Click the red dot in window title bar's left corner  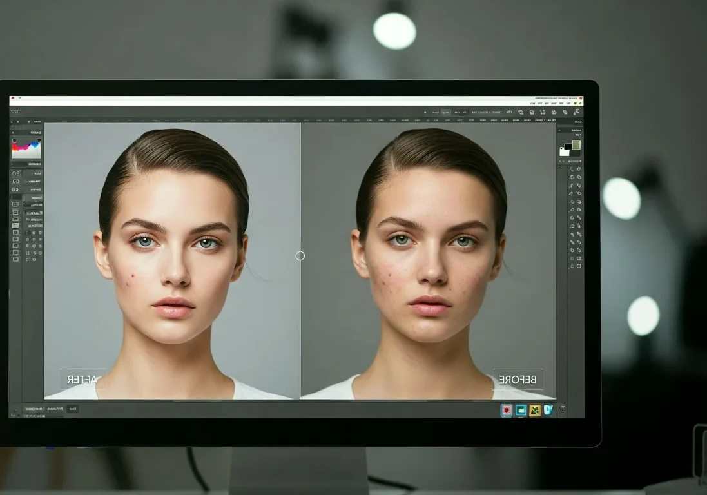pyautogui.click(x=13, y=98)
